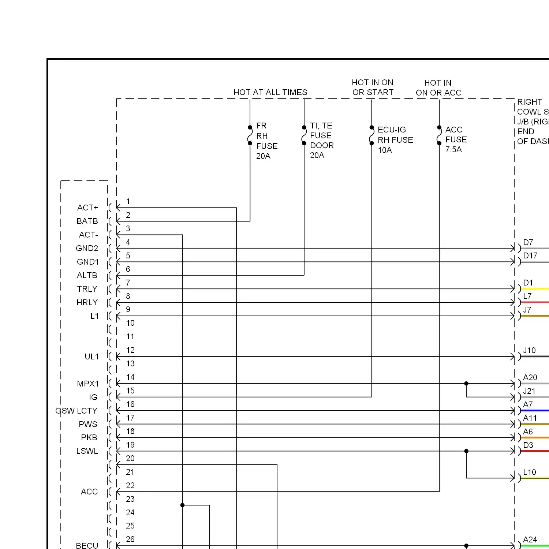Image resolution: width=549 pixels, height=549 pixels.
Task: Click connector pin L10 label
Action: coord(530,472)
